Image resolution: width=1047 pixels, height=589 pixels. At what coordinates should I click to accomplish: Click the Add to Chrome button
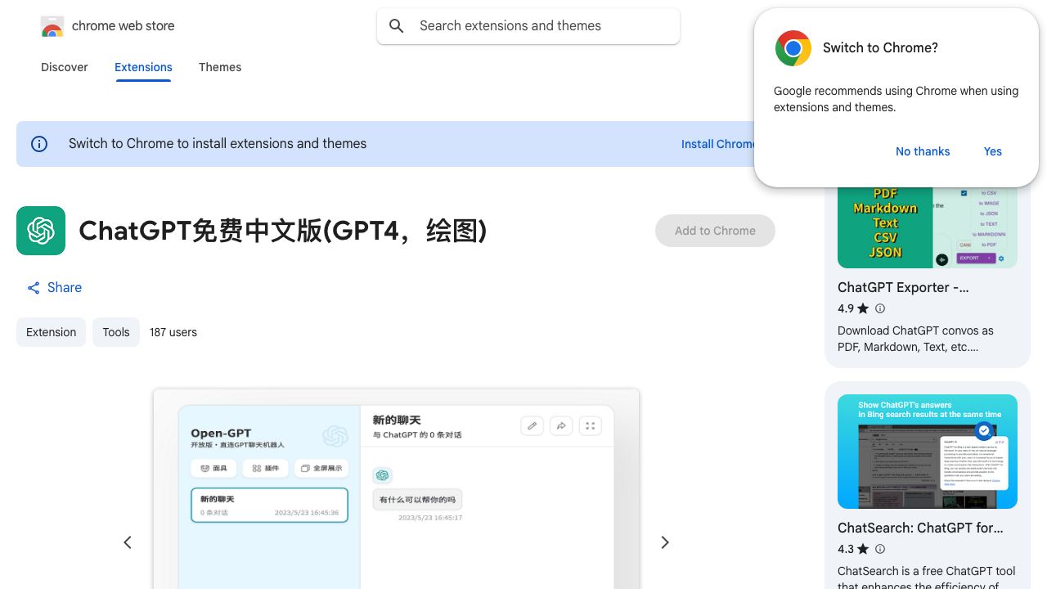click(x=715, y=231)
